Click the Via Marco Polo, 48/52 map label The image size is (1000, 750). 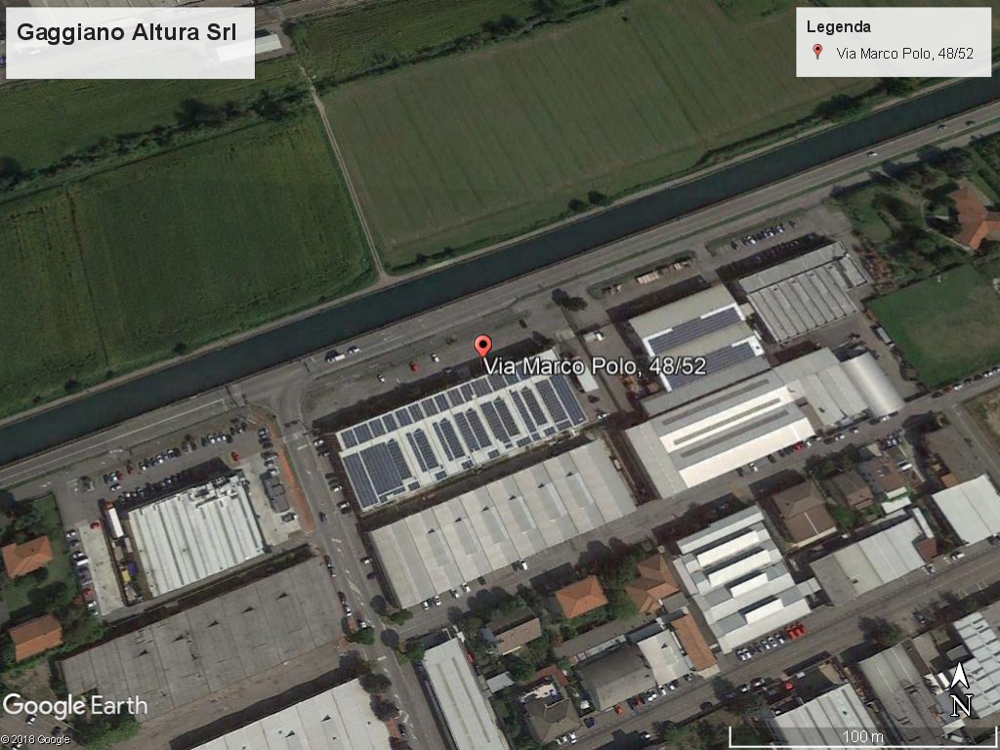pyautogui.click(x=595, y=366)
